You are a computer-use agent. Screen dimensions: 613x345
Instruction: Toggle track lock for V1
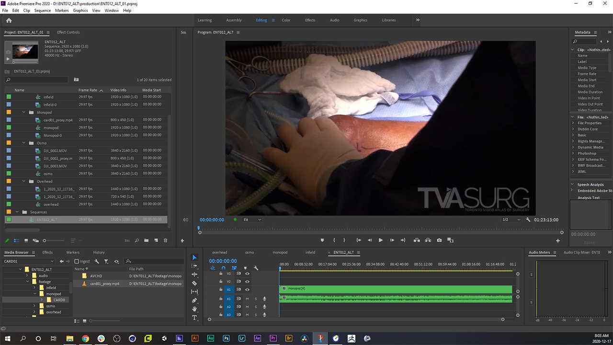220,289
